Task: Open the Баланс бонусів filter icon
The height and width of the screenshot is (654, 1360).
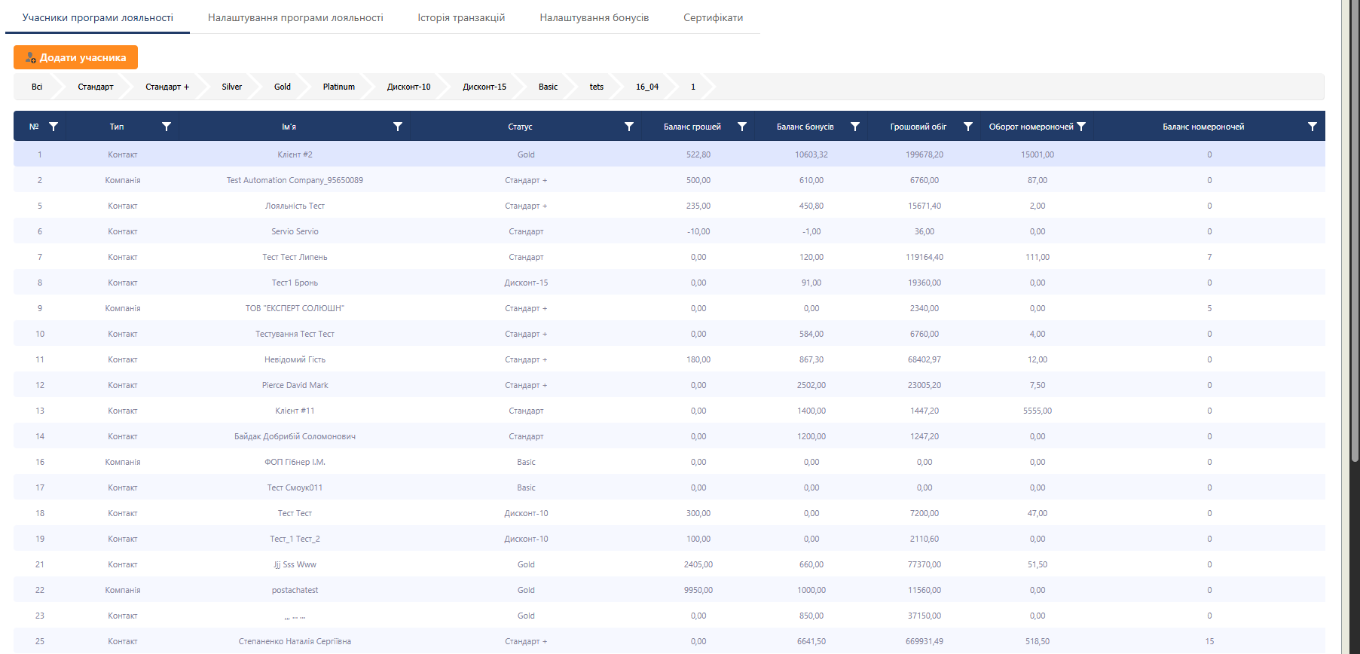Action: [855, 127]
